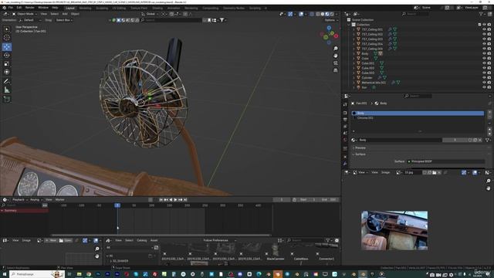494x278 pixels.
Task: Hide 737_Ceiling.001 using its eye icon
Action: (484, 29)
